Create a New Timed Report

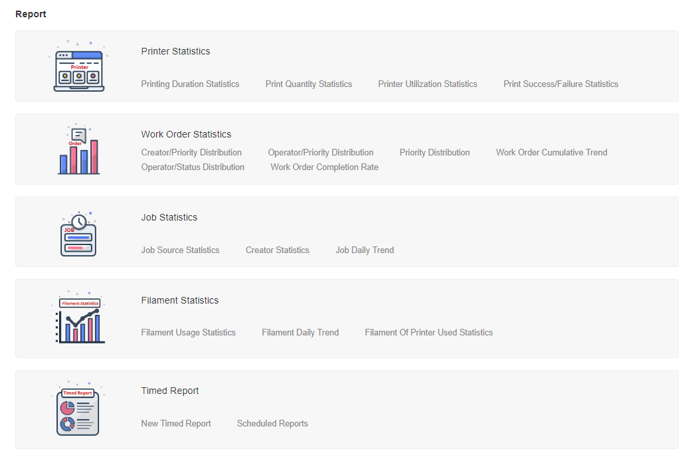[x=176, y=424]
